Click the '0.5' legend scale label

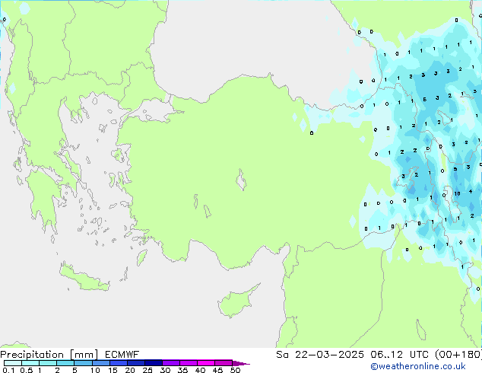coord(27,370)
